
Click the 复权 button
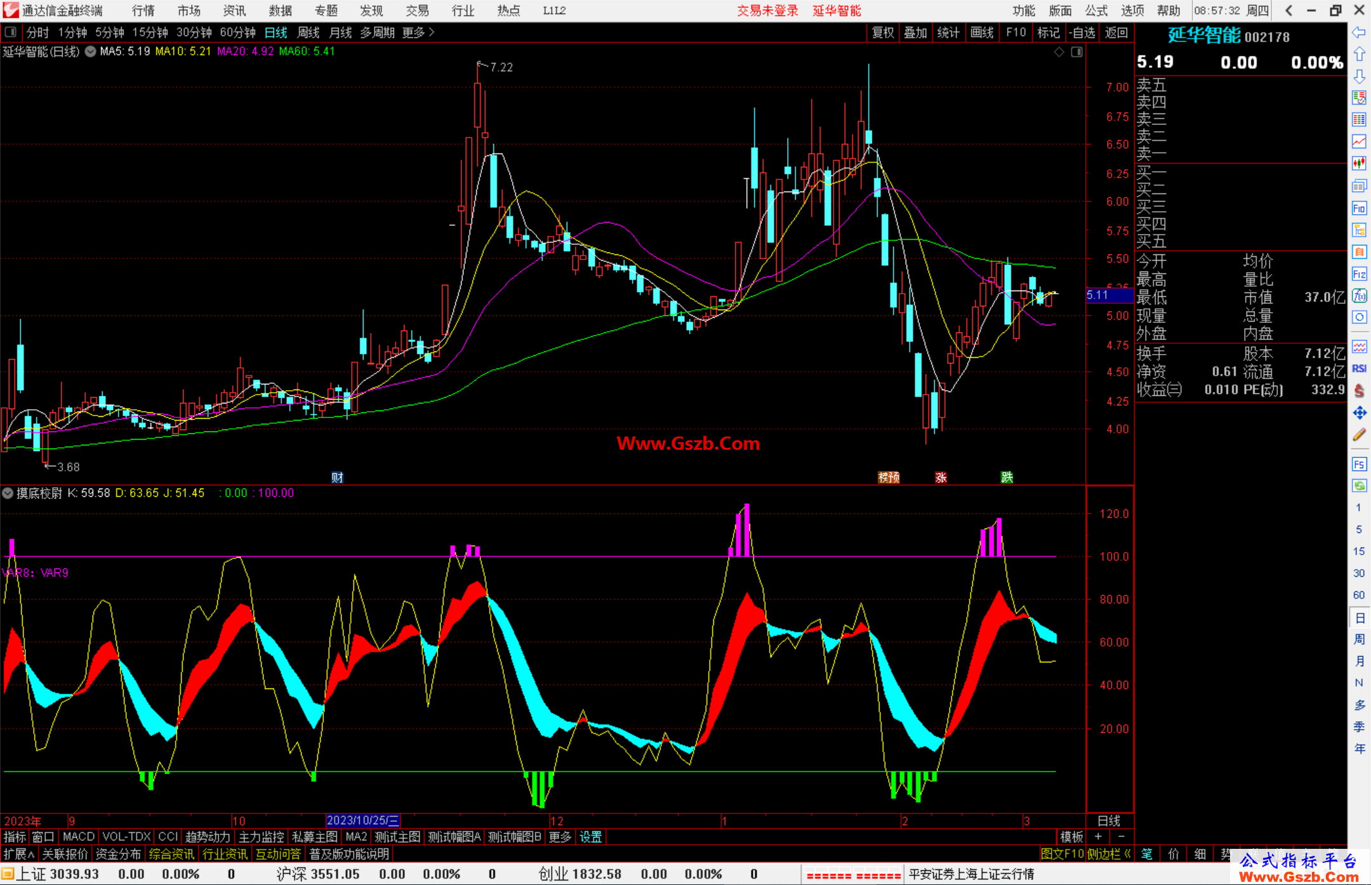coord(883,32)
